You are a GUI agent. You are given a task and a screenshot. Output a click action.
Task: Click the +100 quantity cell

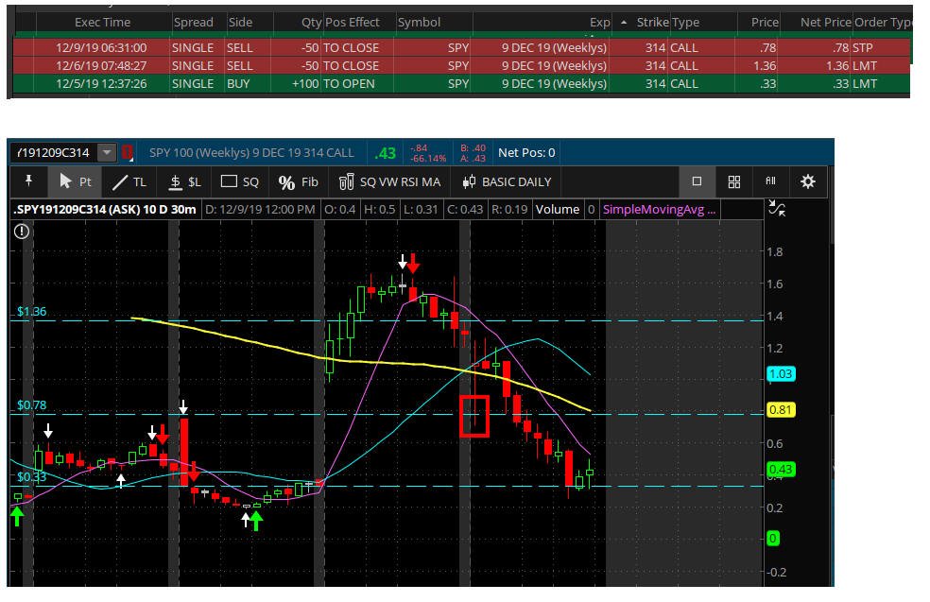(305, 83)
